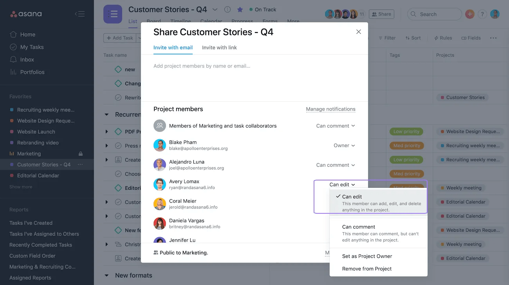Open the Filter options

click(x=387, y=38)
